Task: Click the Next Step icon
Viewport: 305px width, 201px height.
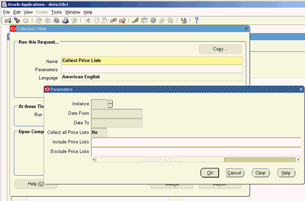Action: [48, 21]
